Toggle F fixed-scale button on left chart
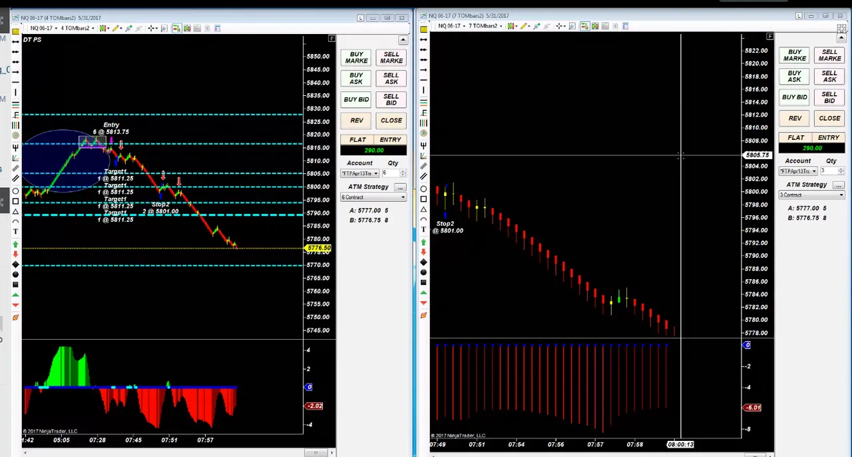Viewport: 852px width, 457px height. point(331,39)
